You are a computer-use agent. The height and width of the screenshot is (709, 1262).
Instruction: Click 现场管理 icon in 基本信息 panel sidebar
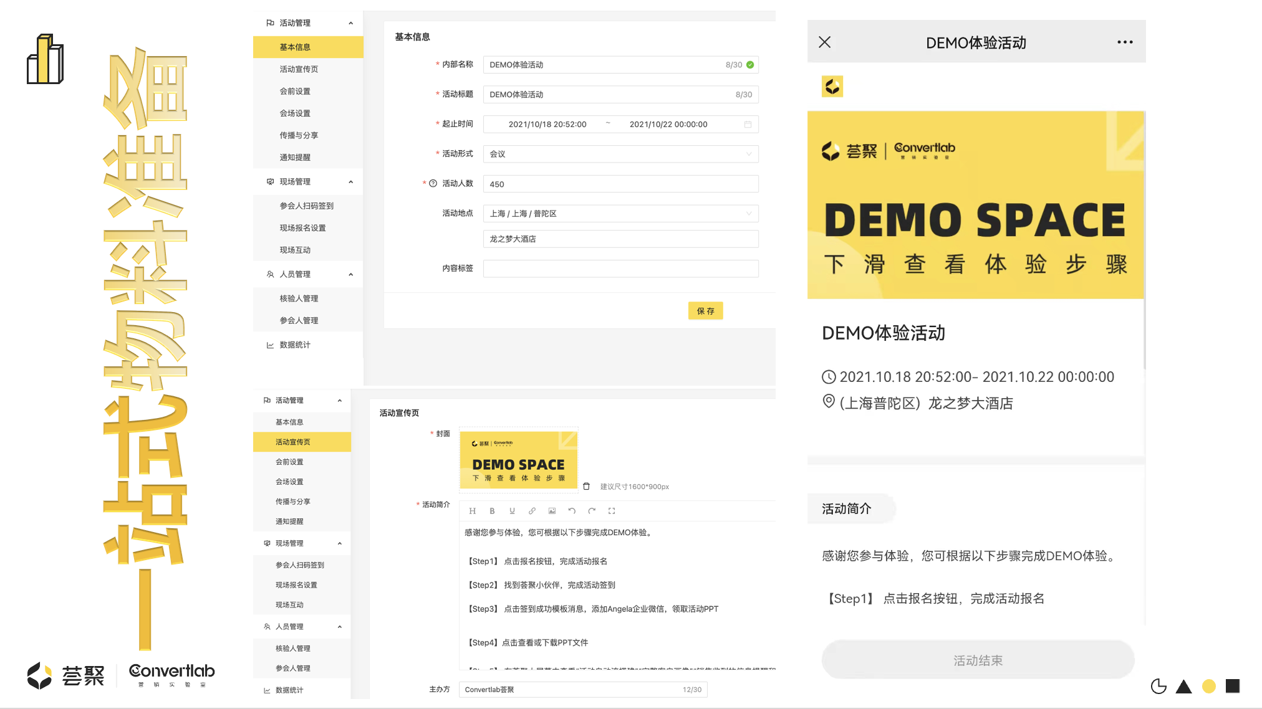pyautogui.click(x=270, y=182)
